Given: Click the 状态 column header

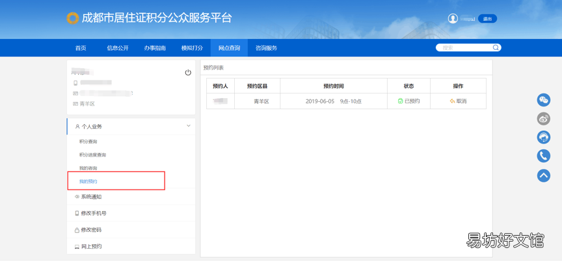Looking at the screenshot, I should [408, 86].
